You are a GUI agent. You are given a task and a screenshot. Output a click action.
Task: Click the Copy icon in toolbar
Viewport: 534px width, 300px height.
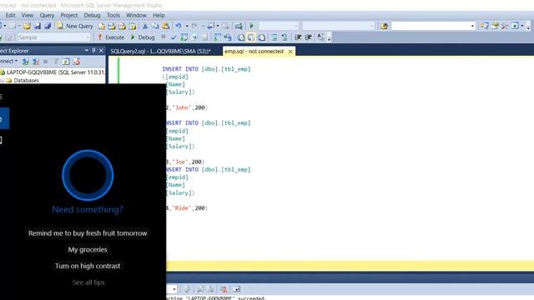coord(155,26)
